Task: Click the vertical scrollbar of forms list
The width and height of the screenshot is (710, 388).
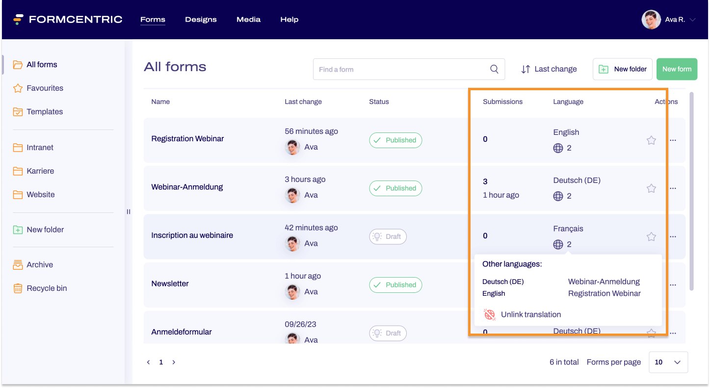Action: pyautogui.click(x=692, y=191)
